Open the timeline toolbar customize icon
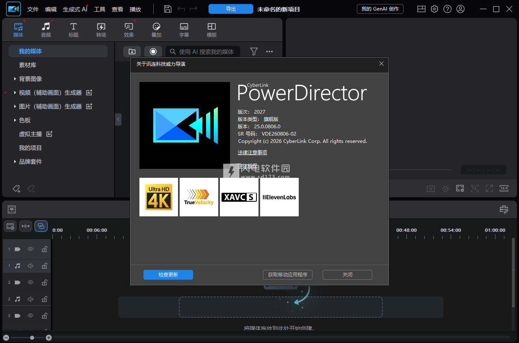519x343 pixels. coord(504,209)
